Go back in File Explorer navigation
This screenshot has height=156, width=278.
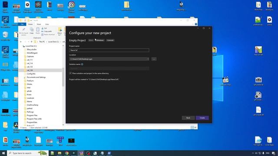point(21,42)
